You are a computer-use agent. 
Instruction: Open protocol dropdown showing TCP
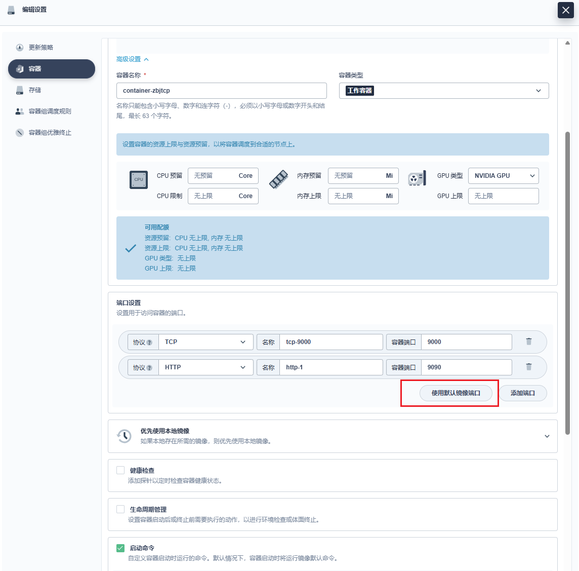tap(205, 342)
